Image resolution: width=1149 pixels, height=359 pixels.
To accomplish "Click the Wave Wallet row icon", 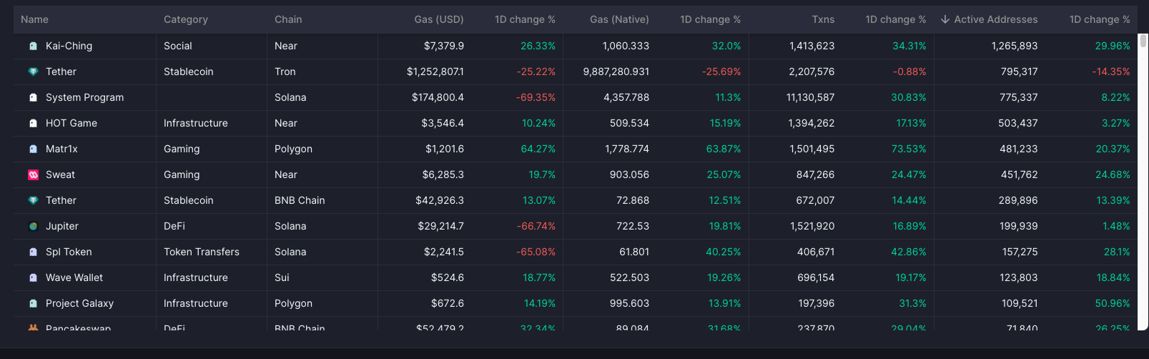I will (33, 277).
